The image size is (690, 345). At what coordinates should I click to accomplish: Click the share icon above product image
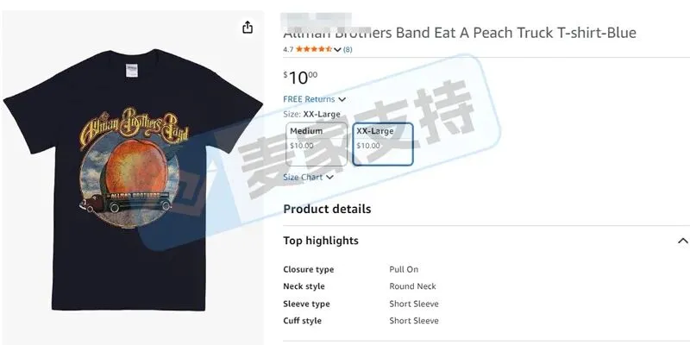click(x=248, y=28)
